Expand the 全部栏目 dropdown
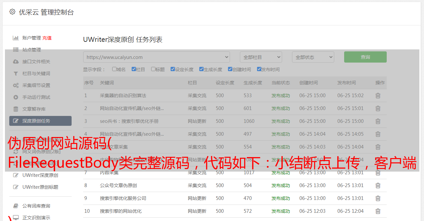Screen dimensions: 424x221 point(261,57)
